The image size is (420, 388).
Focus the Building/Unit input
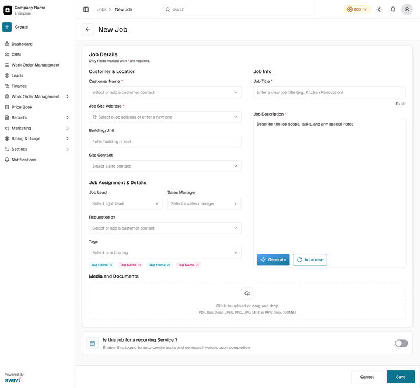(165, 141)
